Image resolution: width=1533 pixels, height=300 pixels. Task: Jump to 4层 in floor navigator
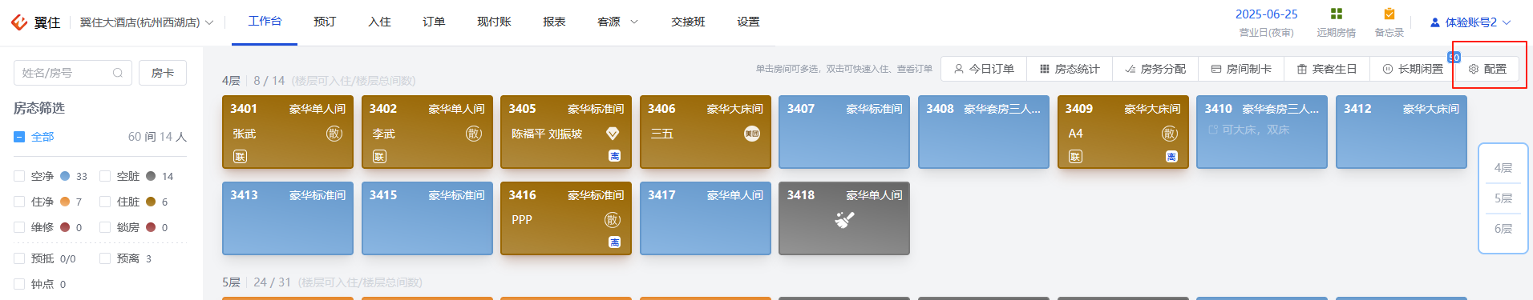[x=1503, y=168]
